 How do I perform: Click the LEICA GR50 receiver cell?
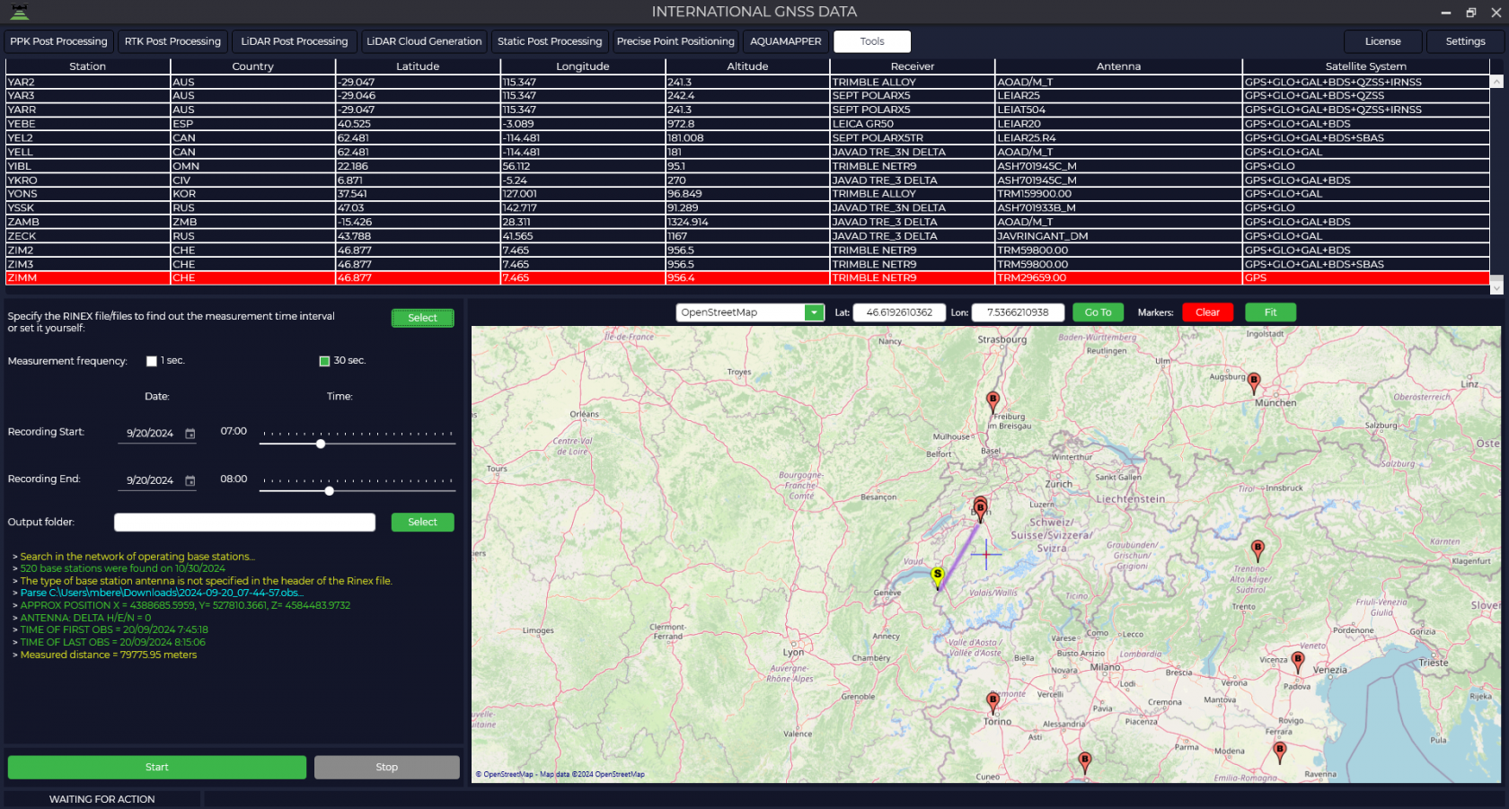(x=913, y=124)
